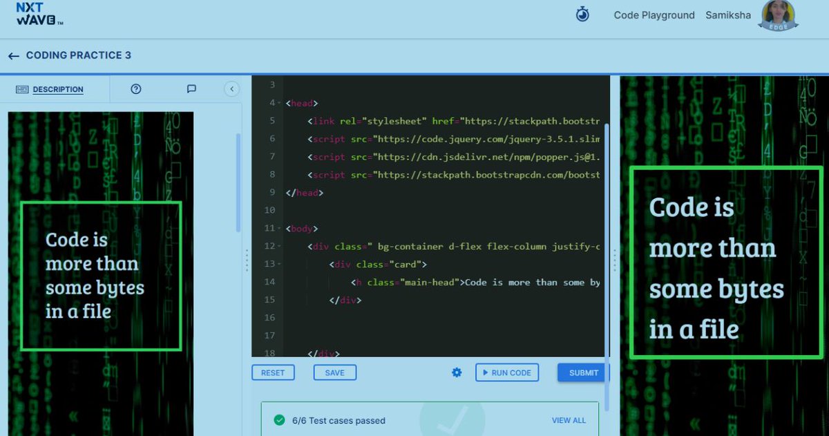Click the RESET button
This screenshot has width=829, height=436.
point(273,372)
